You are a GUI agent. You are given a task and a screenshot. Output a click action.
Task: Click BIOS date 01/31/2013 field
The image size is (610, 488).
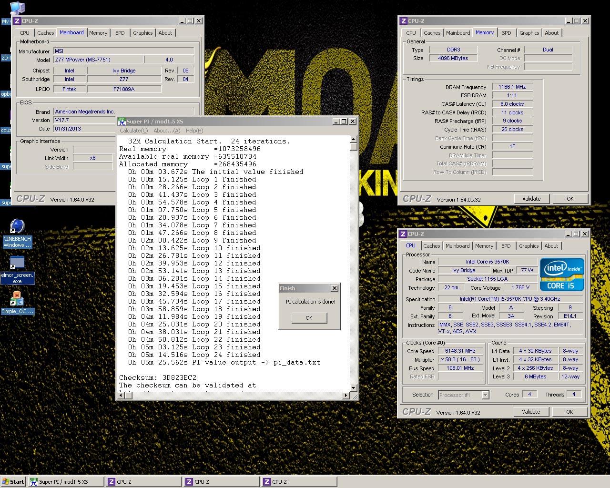pos(84,129)
